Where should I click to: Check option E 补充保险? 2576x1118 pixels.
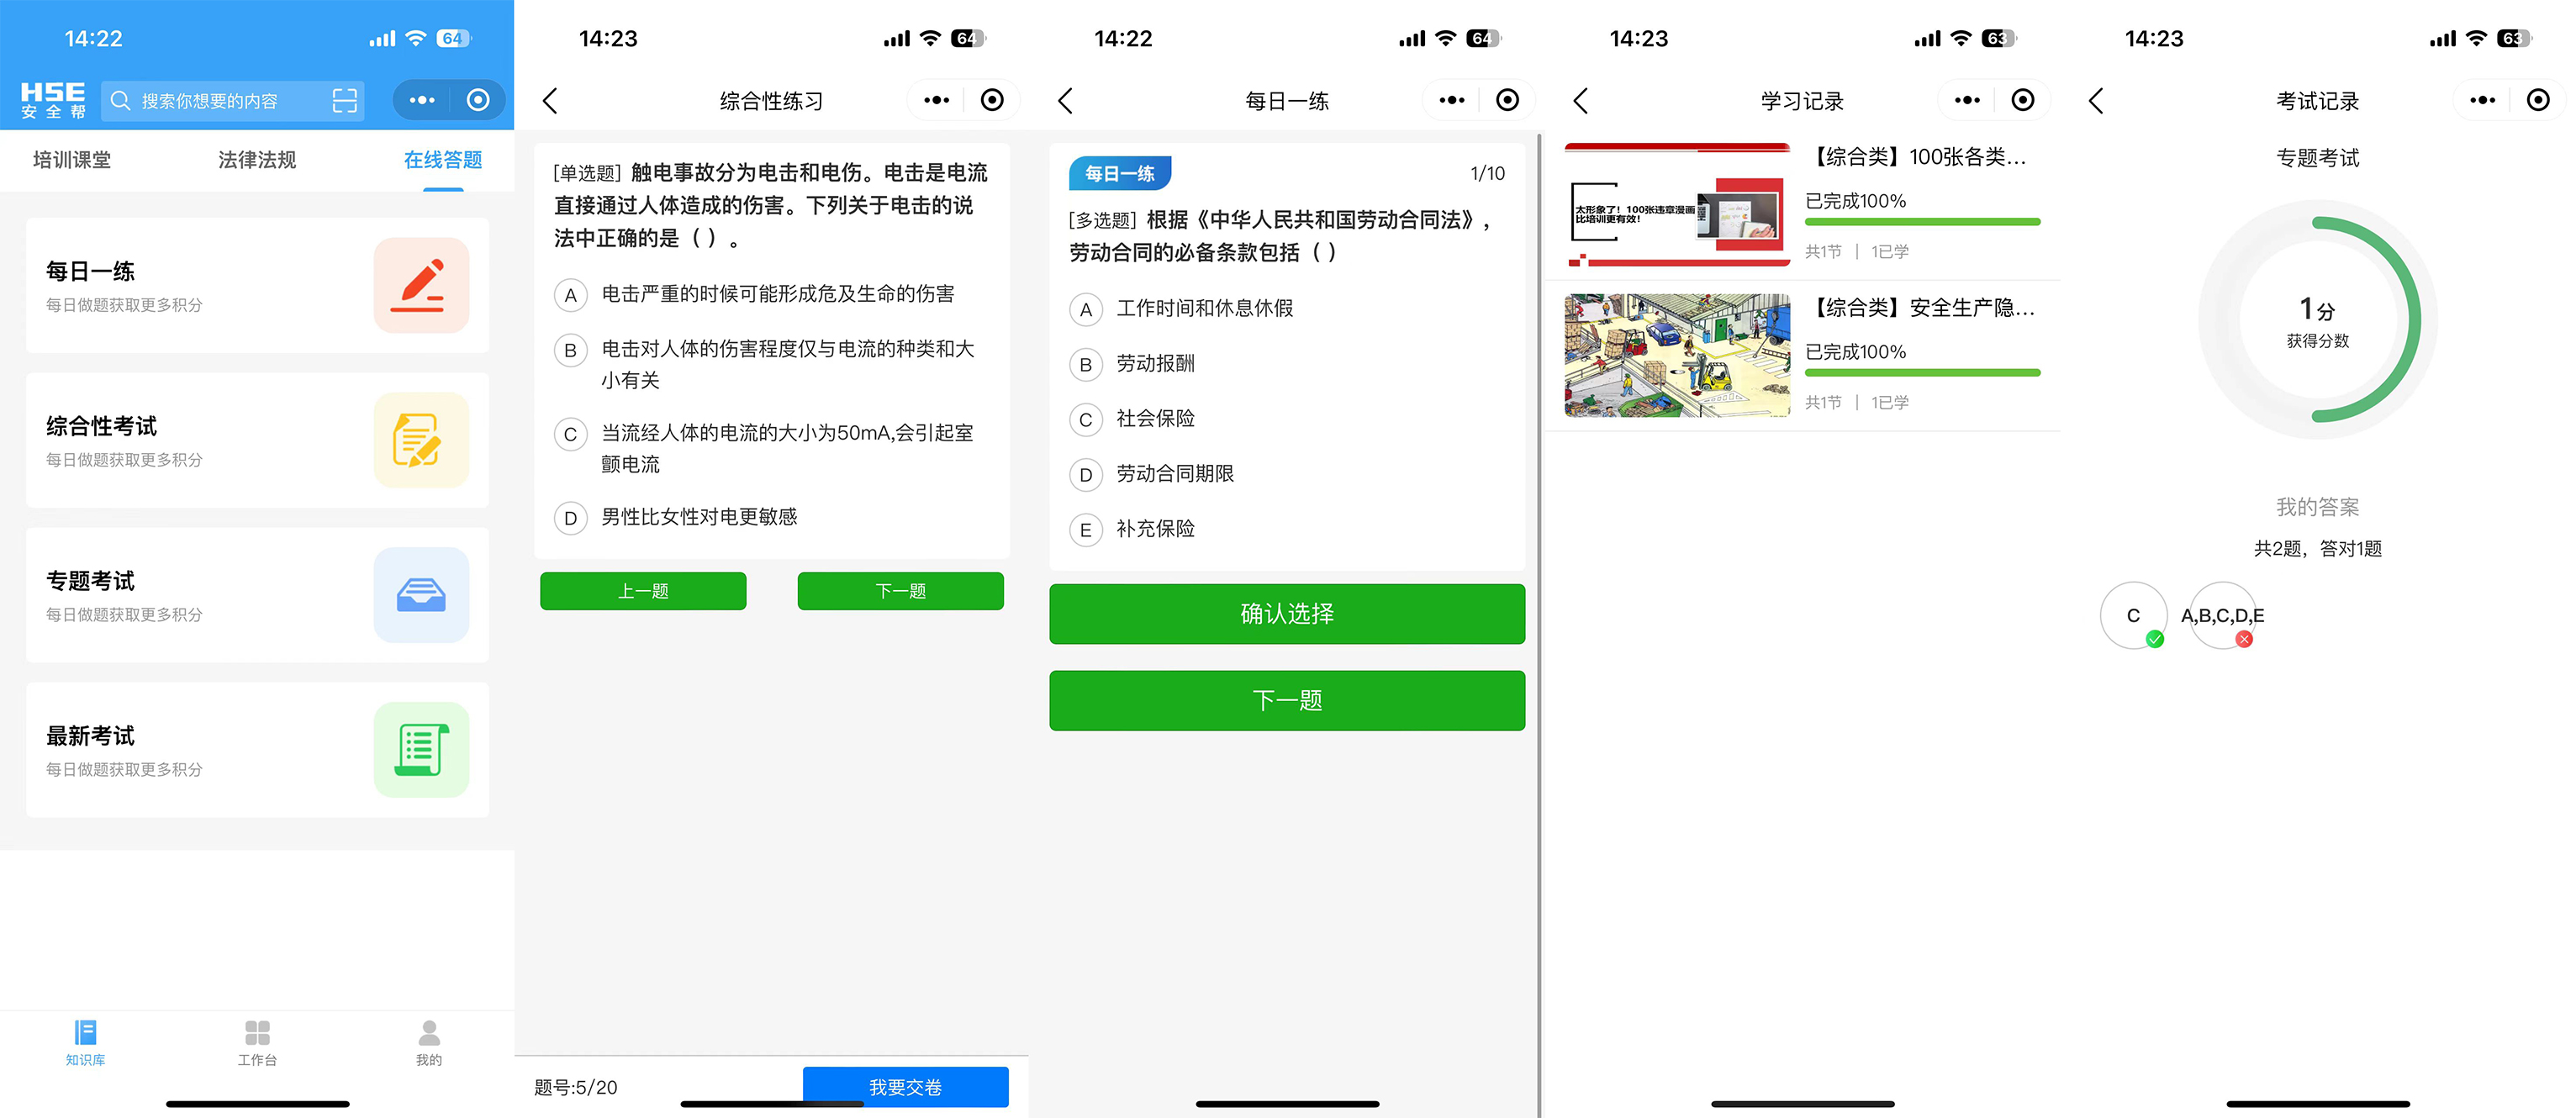coord(1085,530)
